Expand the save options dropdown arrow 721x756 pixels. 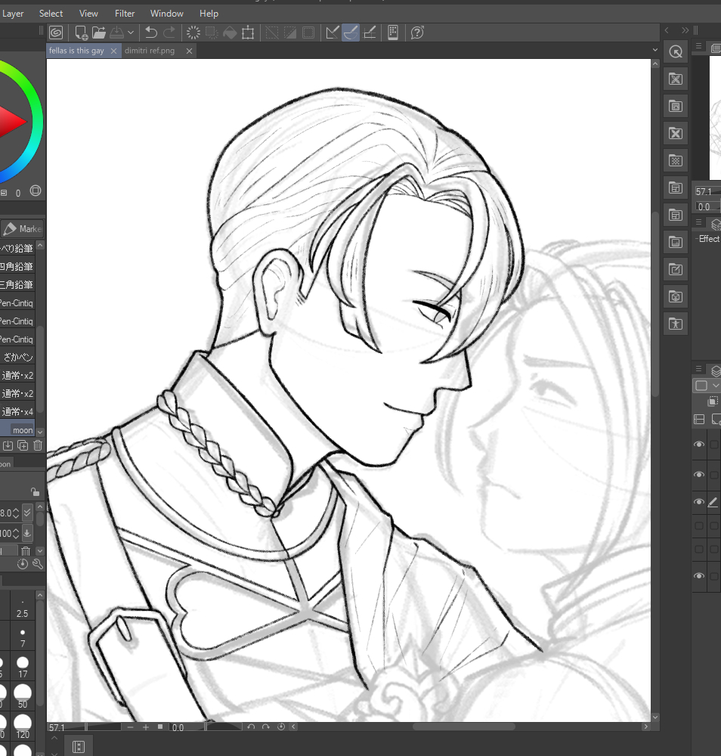[x=131, y=33]
